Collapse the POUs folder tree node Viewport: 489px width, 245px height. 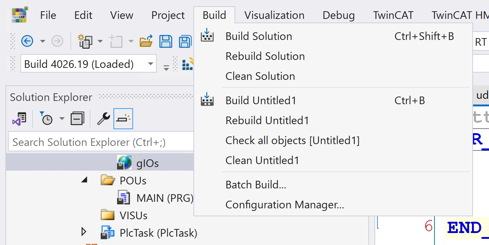coord(84,180)
